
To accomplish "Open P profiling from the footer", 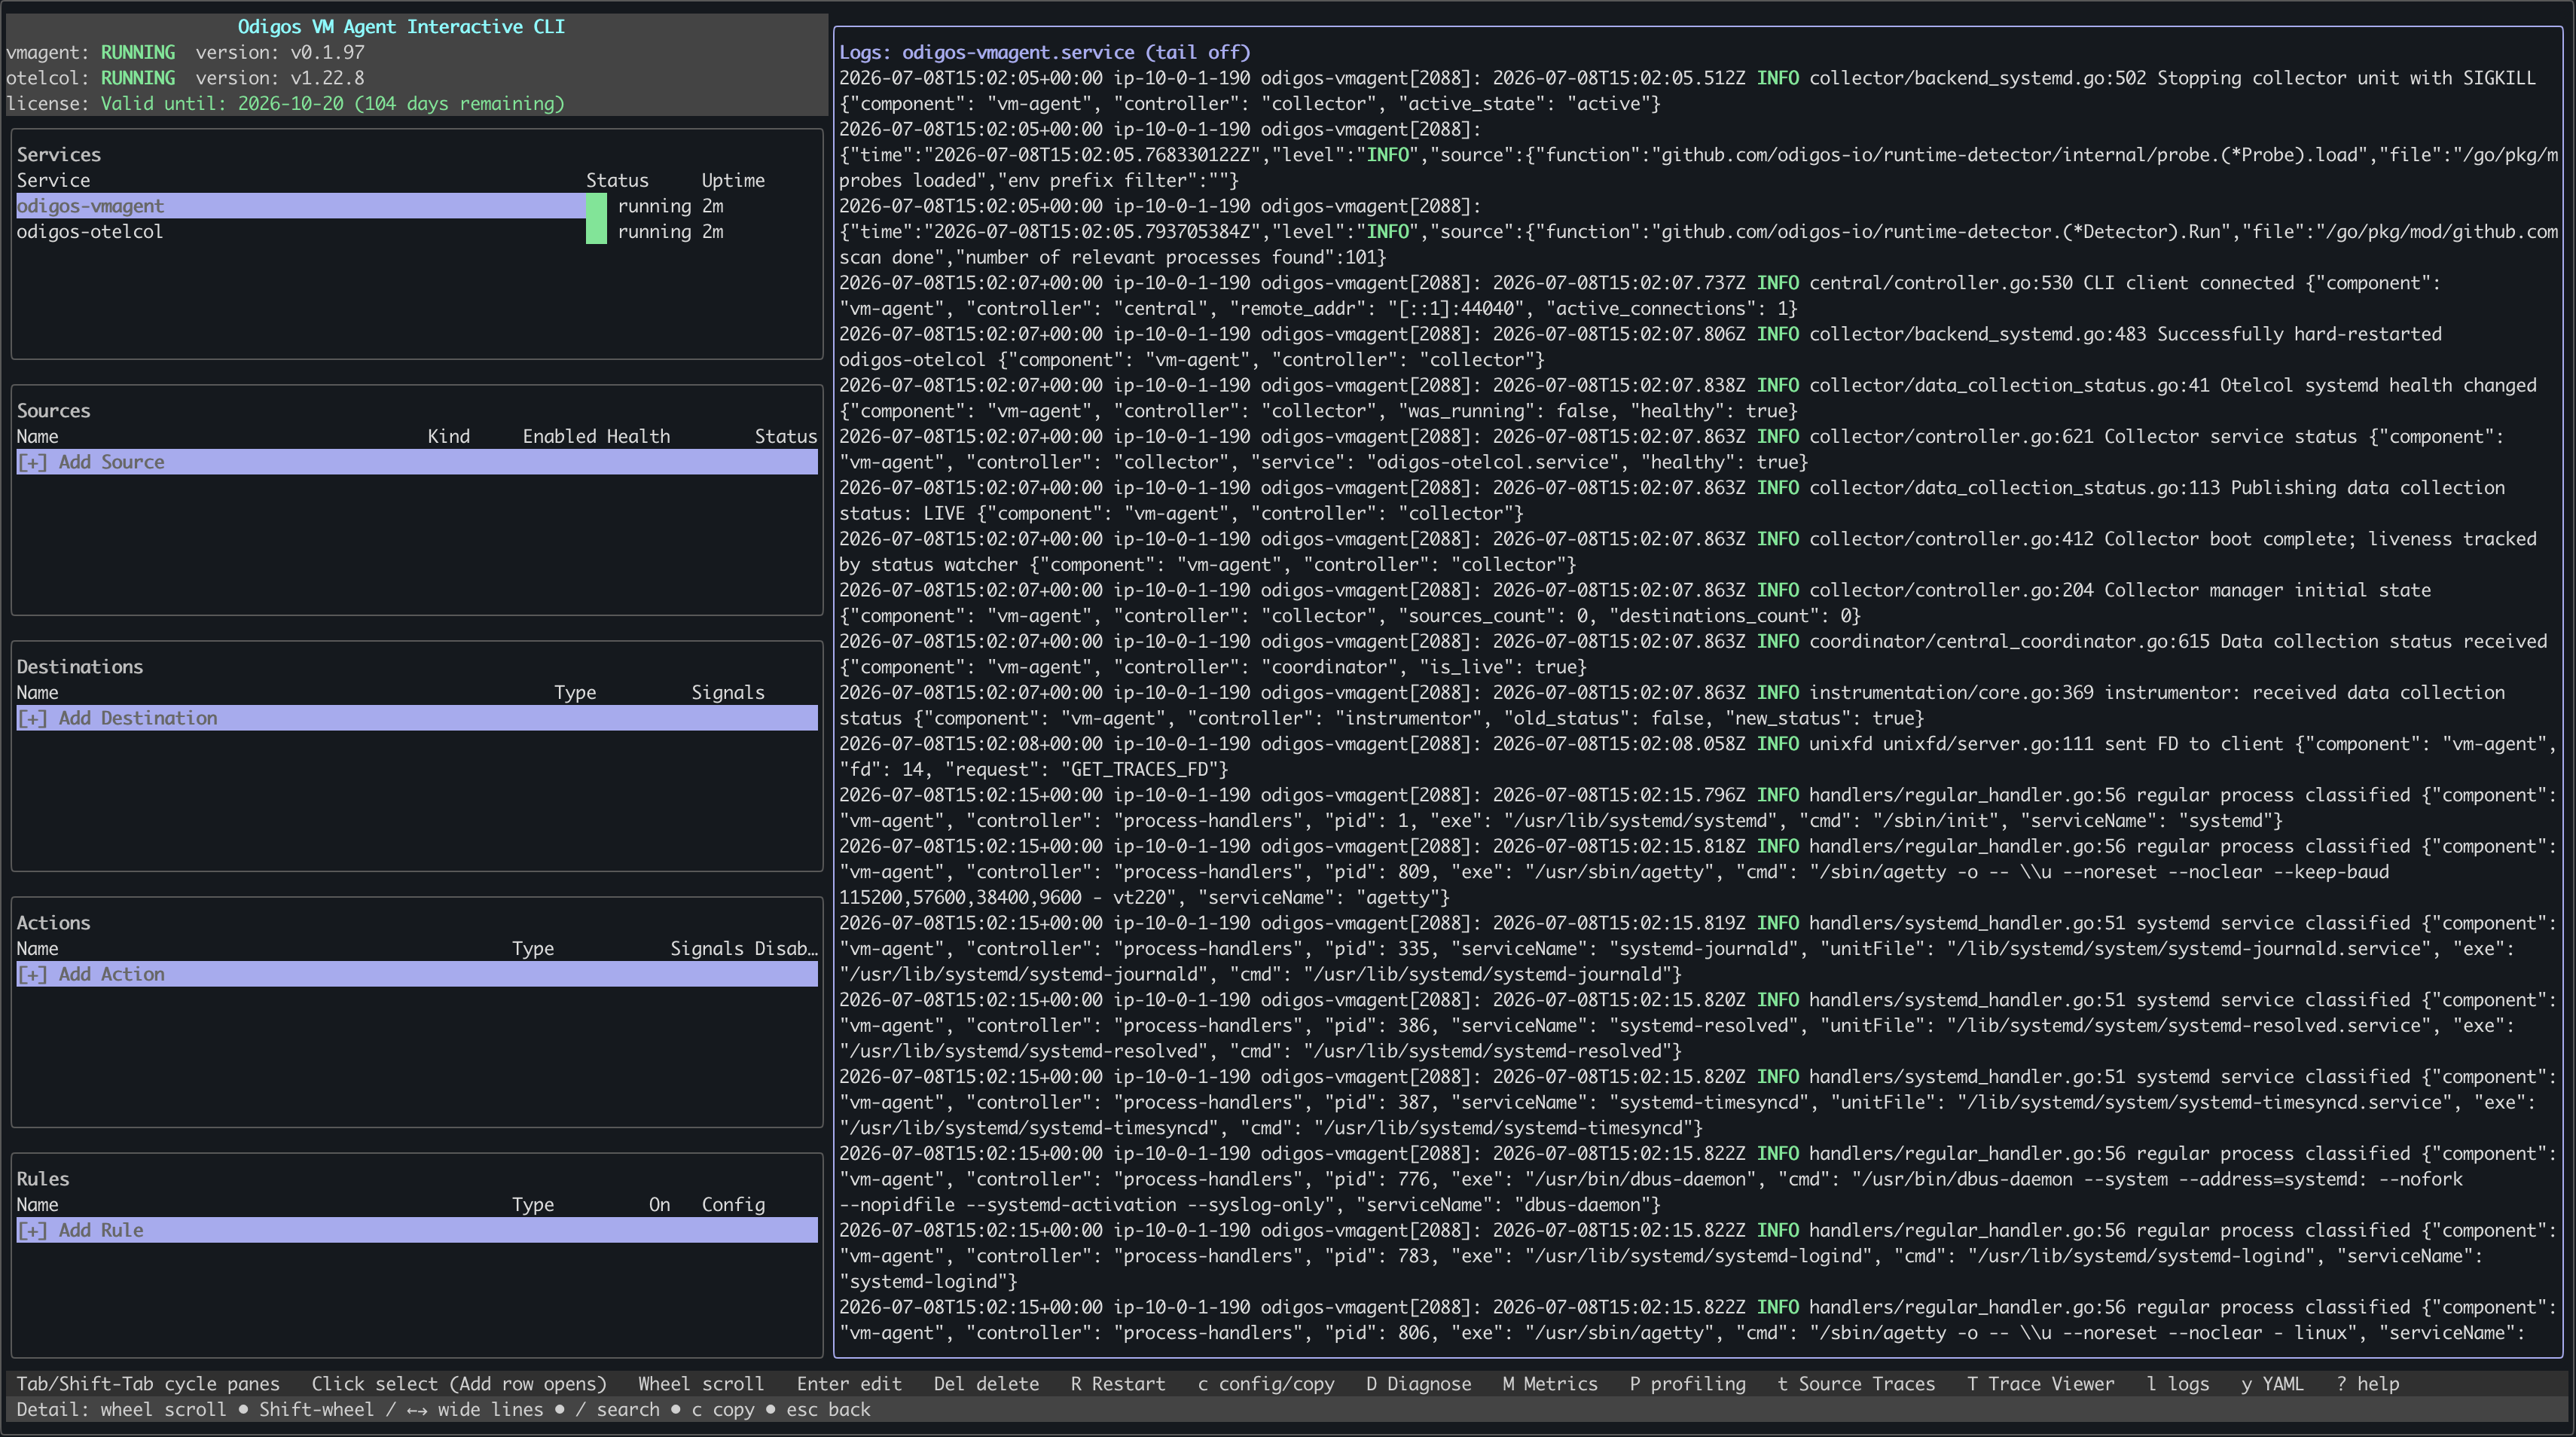I will tap(1687, 1384).
